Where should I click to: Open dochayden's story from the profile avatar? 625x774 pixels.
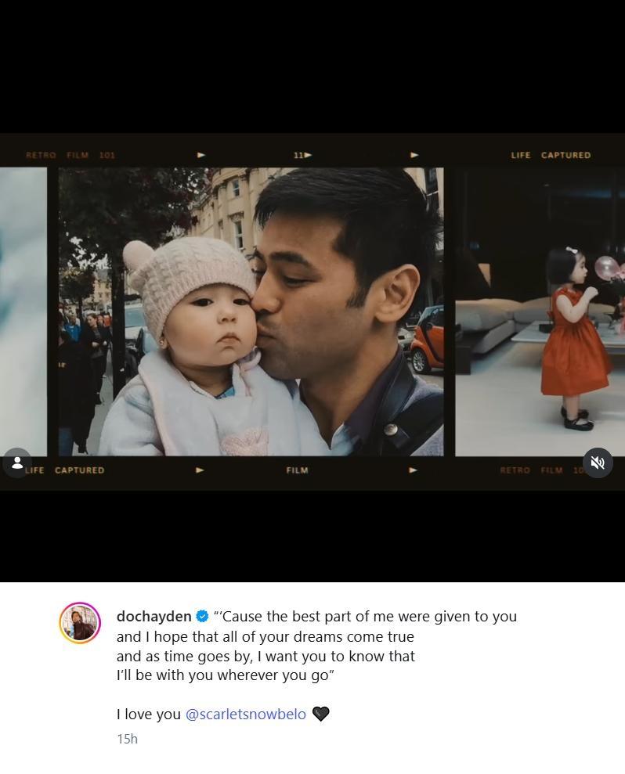click(80, 623)
